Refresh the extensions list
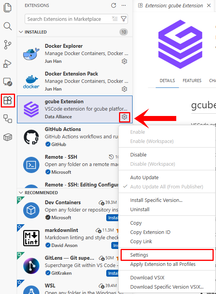The height and width of the screenshot is (294, 216). [x=114, y=5]
